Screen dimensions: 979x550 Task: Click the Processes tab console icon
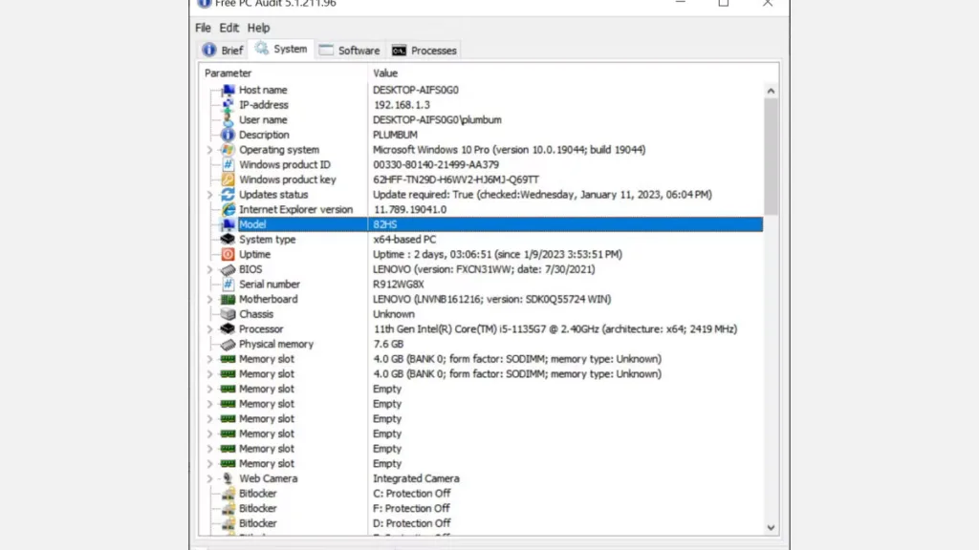[399, 51]
